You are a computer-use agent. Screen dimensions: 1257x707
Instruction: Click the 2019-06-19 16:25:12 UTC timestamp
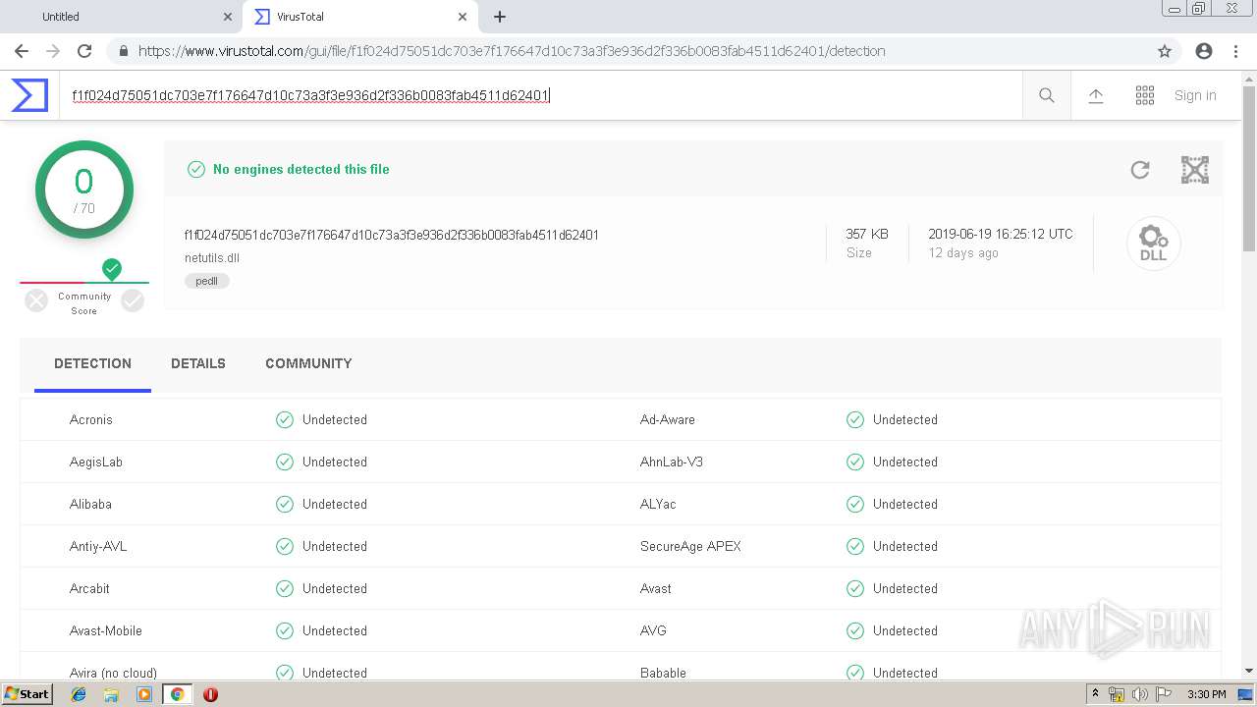[x=1001, y=234]
